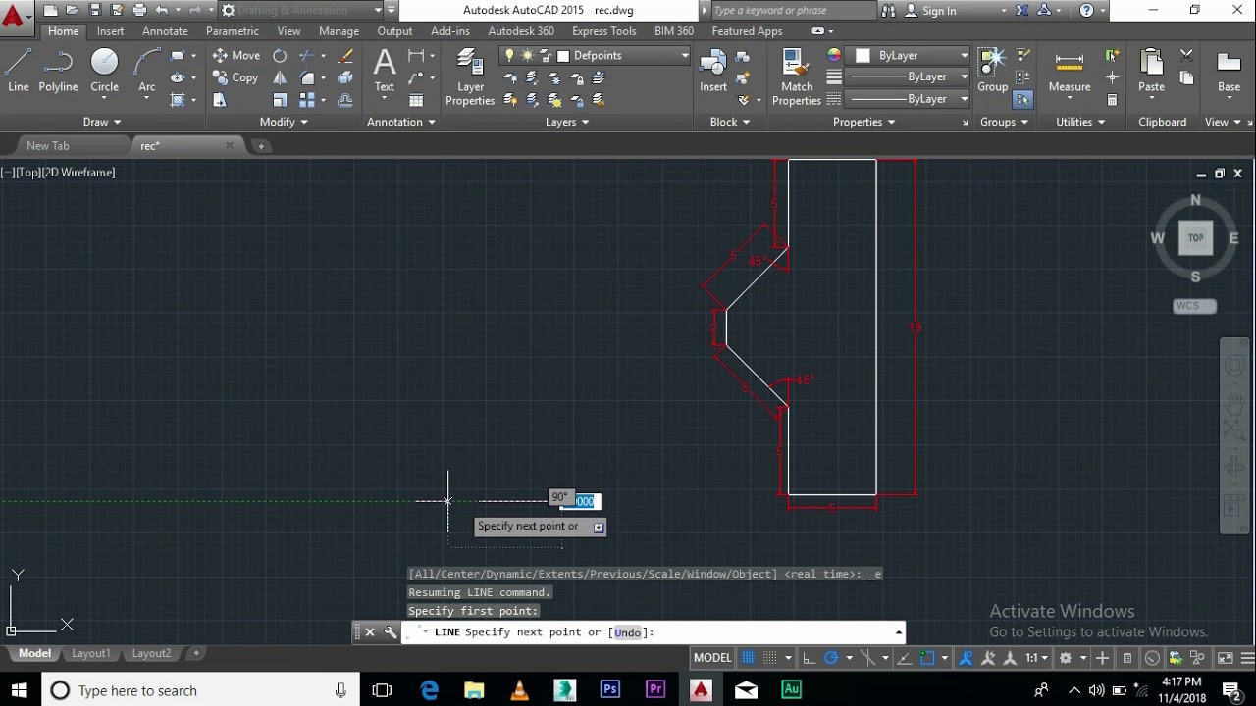Viewport: 1256px width, 706px height.
Task: Click the Sign In button
Action: pyautogui.click(x=939, y=11)
